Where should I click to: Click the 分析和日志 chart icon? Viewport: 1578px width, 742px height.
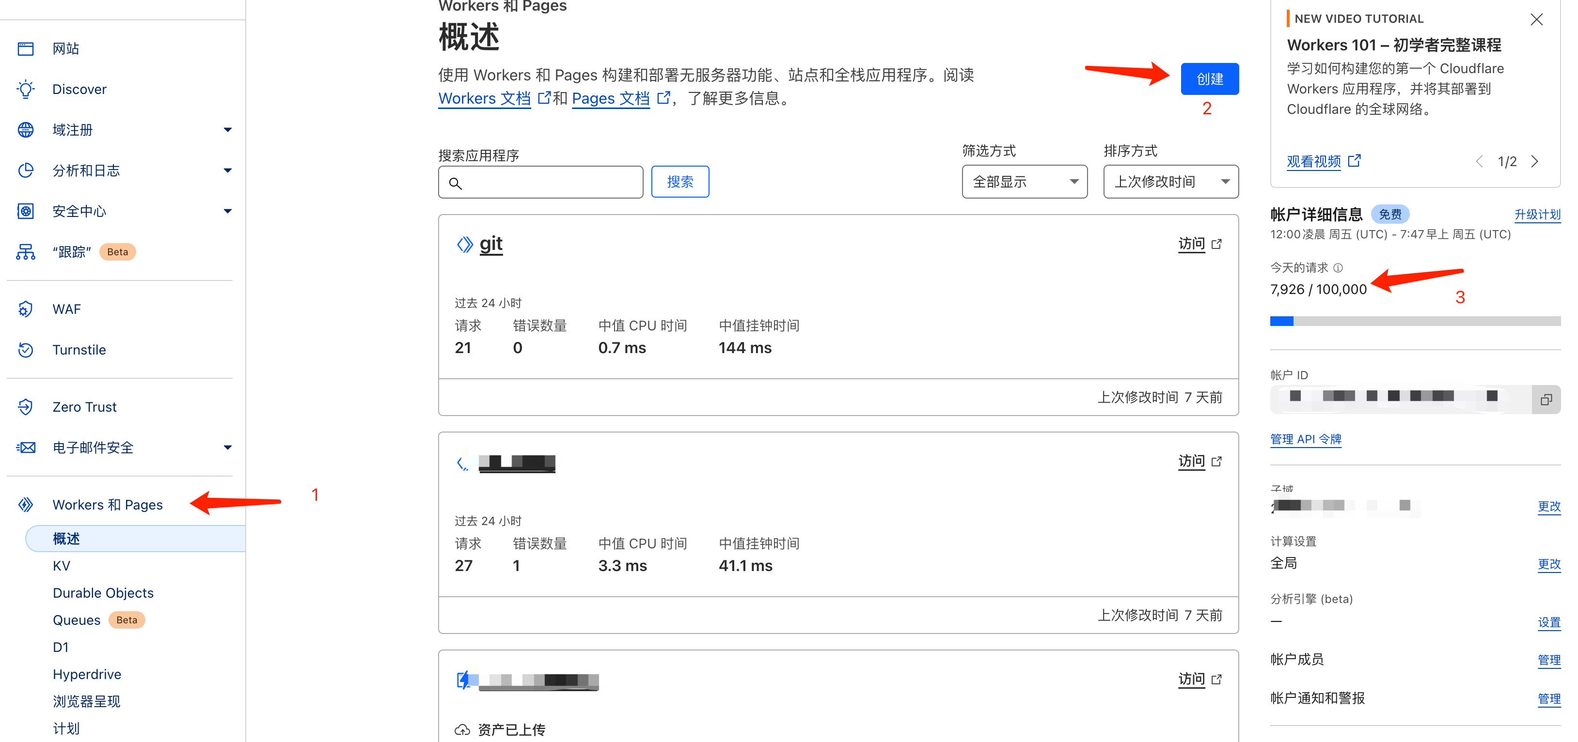tap(26, 170)
